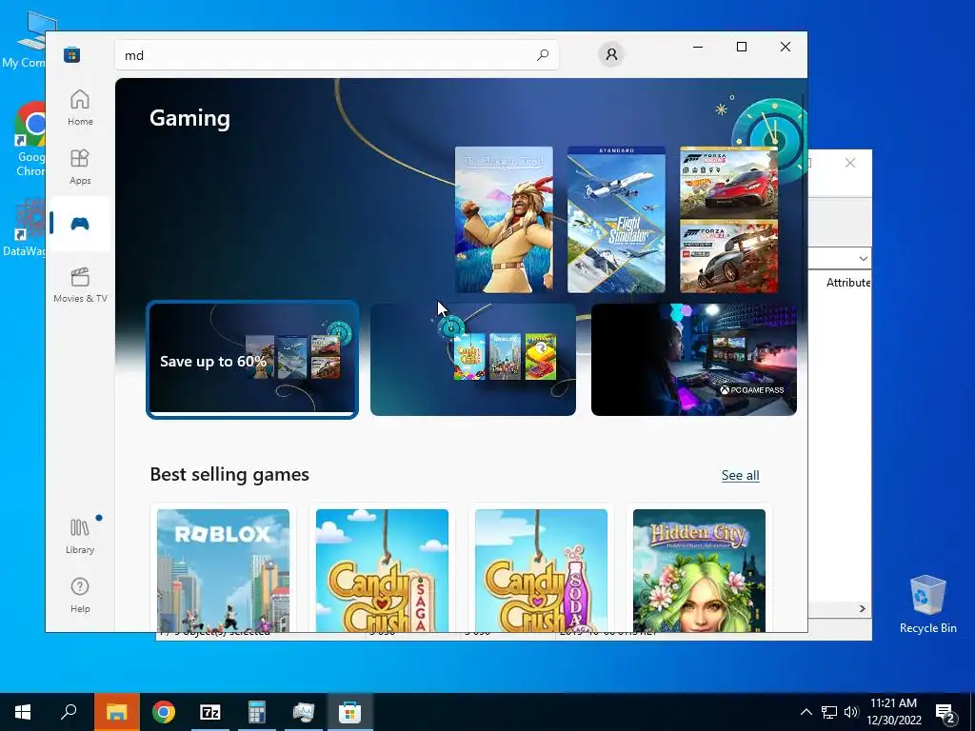Click into the Store search box containing 'md'
975x731 pixels.
tap(336, 54)
